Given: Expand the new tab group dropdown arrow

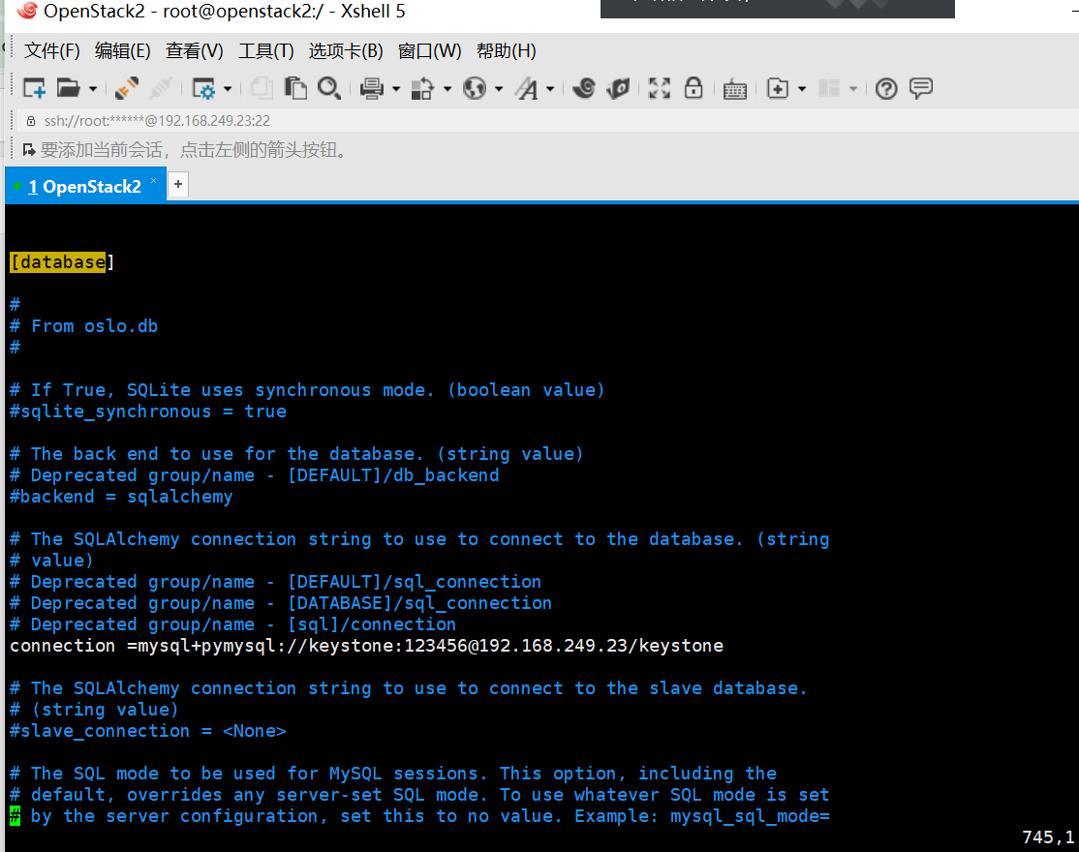Looking at the screenshot, I should pos(802,89).
